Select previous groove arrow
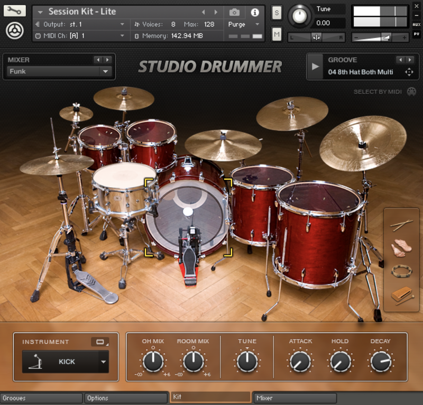This screenshot has height=405, width=423. [x=401, y=60]
